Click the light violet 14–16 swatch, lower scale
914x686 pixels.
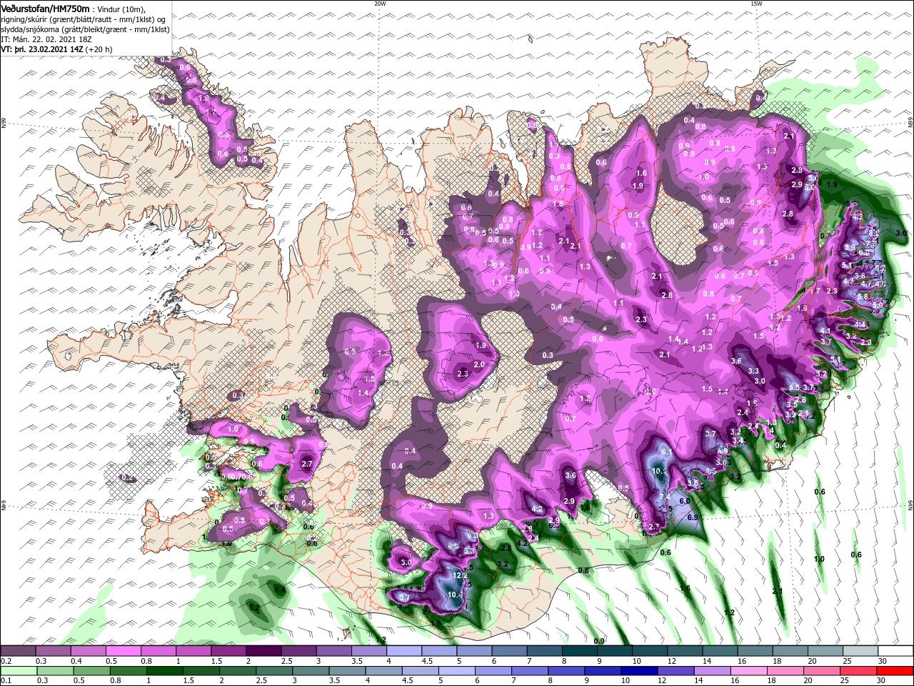pos(713,671)
